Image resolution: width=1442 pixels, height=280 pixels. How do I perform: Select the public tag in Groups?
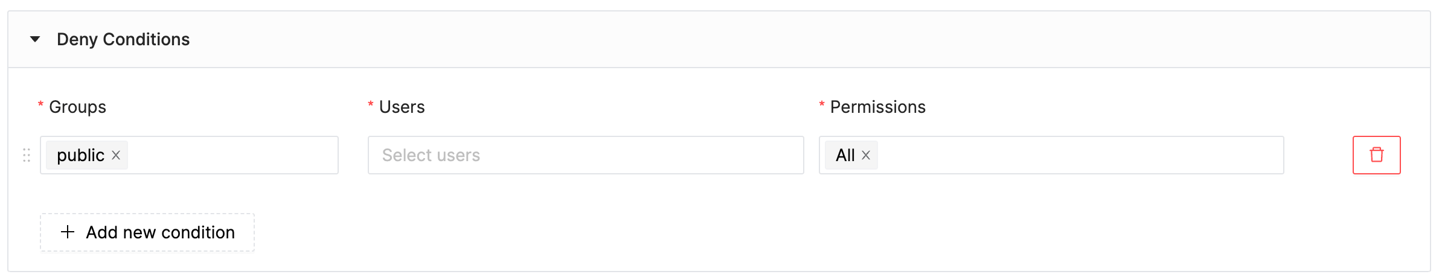point(80,155)
